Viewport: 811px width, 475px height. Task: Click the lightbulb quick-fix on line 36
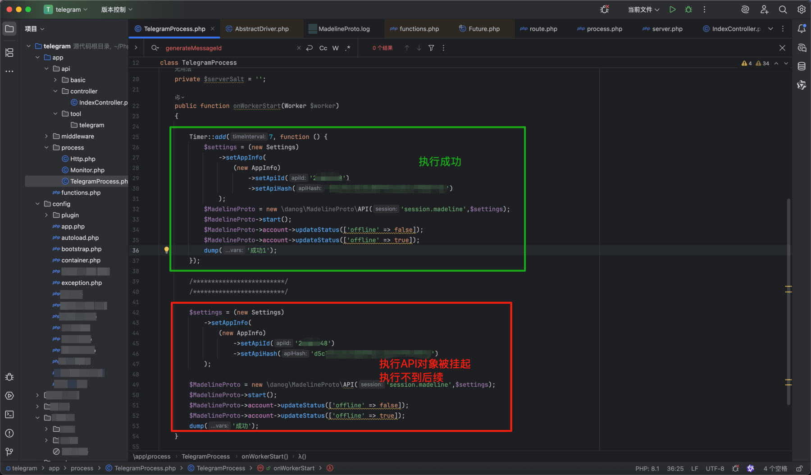[x=166, y=250]
